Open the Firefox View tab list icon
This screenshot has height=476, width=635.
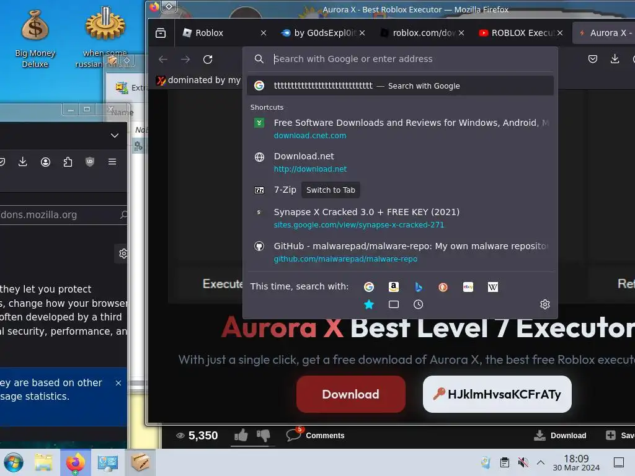click(x=161, y=33)
